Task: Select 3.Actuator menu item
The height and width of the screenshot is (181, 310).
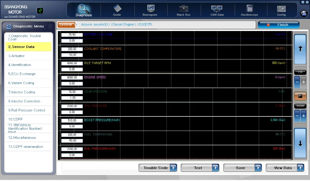Action: pyautogui.click(x=28, y=56)
